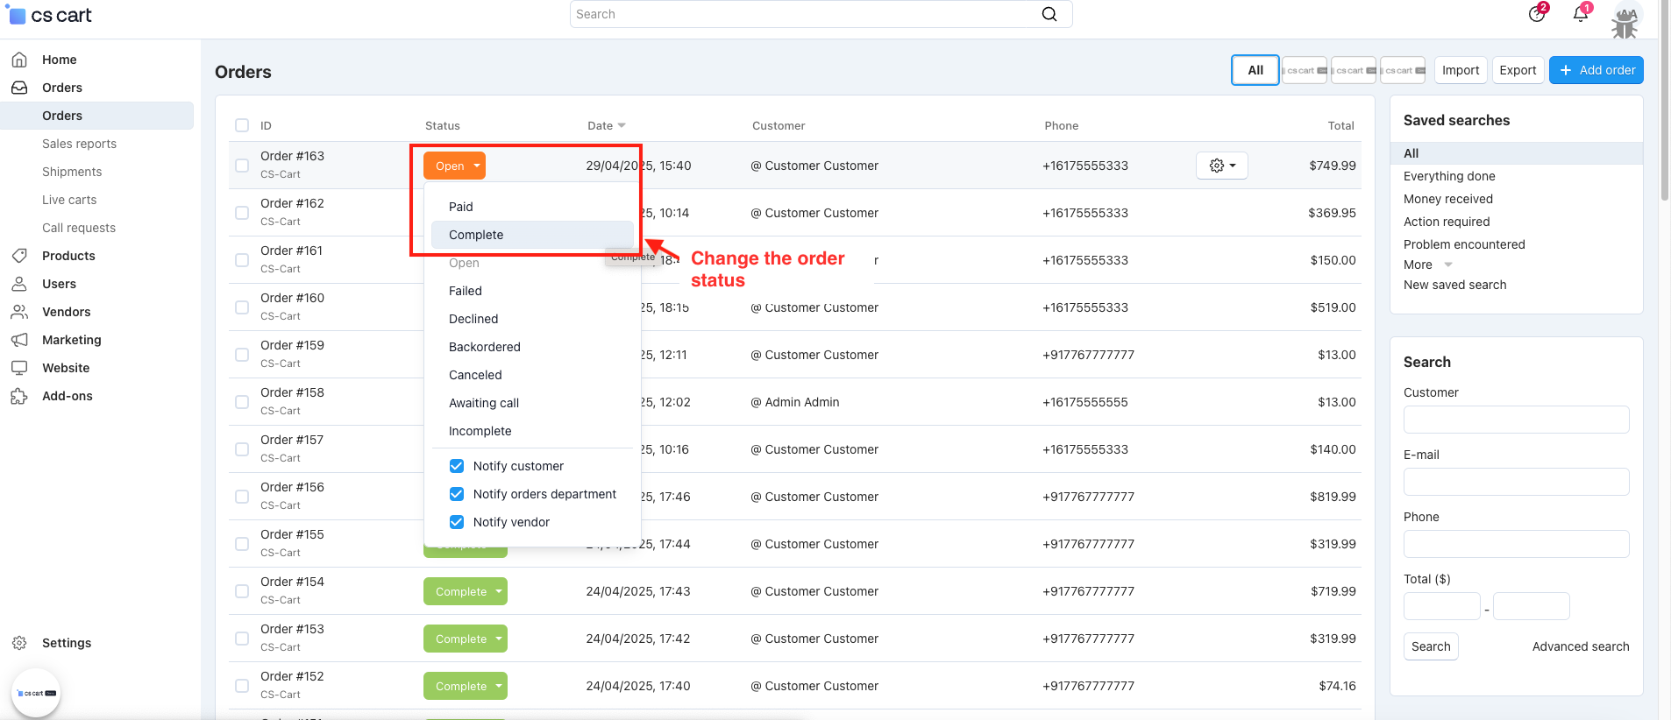Select the All storefronts button
Screen dimensions: 1671x720
click(1255, 70)
